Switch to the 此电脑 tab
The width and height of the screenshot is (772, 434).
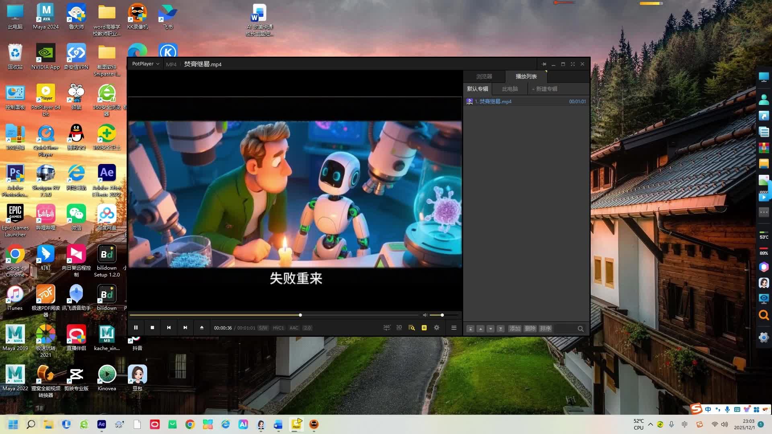click(510, 89)
